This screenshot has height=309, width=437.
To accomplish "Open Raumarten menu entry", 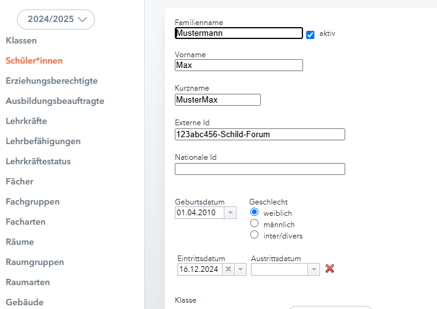I will [28, 282].
